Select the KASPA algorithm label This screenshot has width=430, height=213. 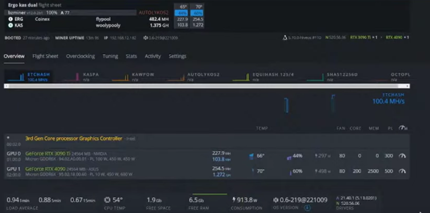pos(91,74)
